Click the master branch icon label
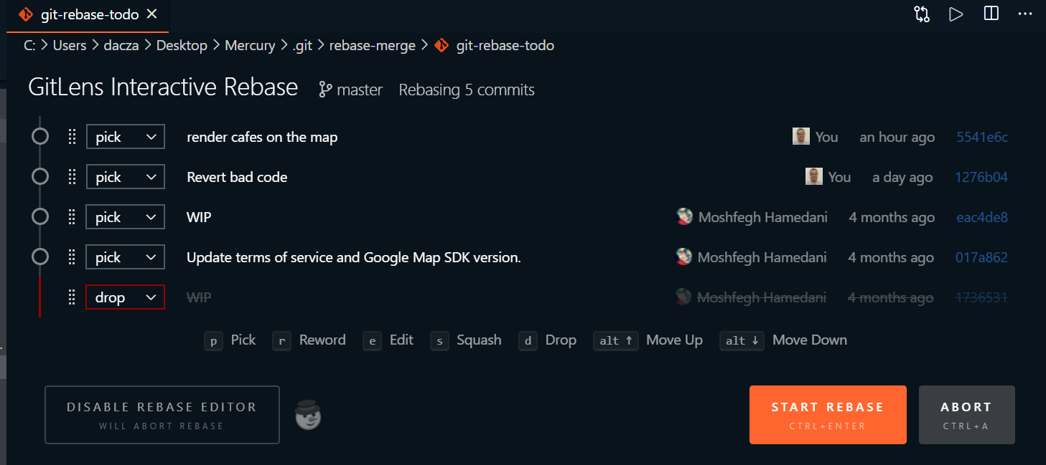1046x465 pixels. [x=350, y=90]
